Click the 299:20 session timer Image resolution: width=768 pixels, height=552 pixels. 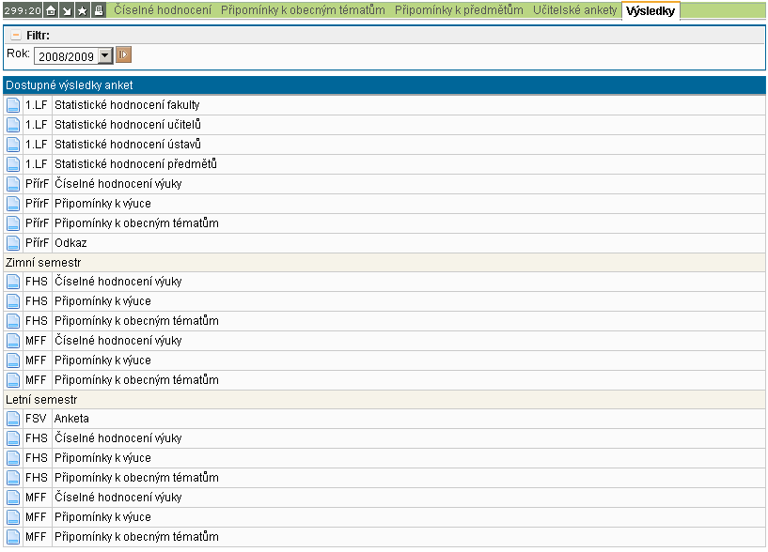click(x=23, y=10)
